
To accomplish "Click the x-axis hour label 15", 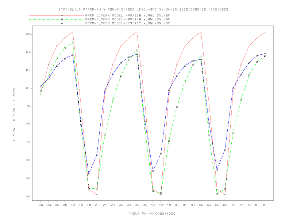I will pyautogui.click(x=81, y=205).
